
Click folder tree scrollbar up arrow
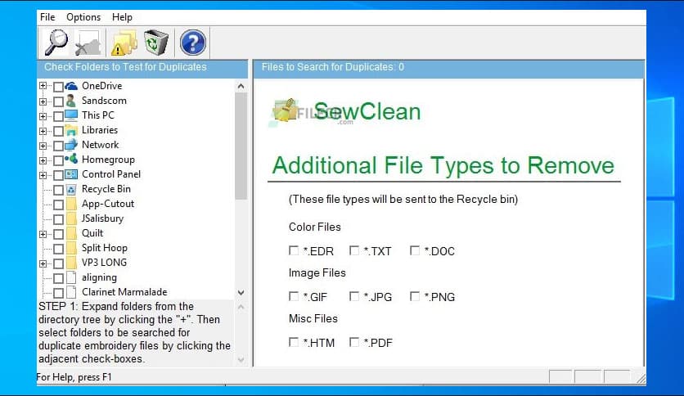click(x=241, y=87)
